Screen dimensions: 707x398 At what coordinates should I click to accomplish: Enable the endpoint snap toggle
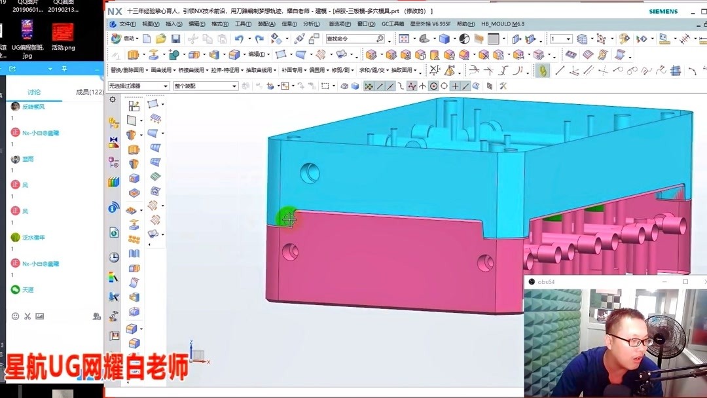380,86
